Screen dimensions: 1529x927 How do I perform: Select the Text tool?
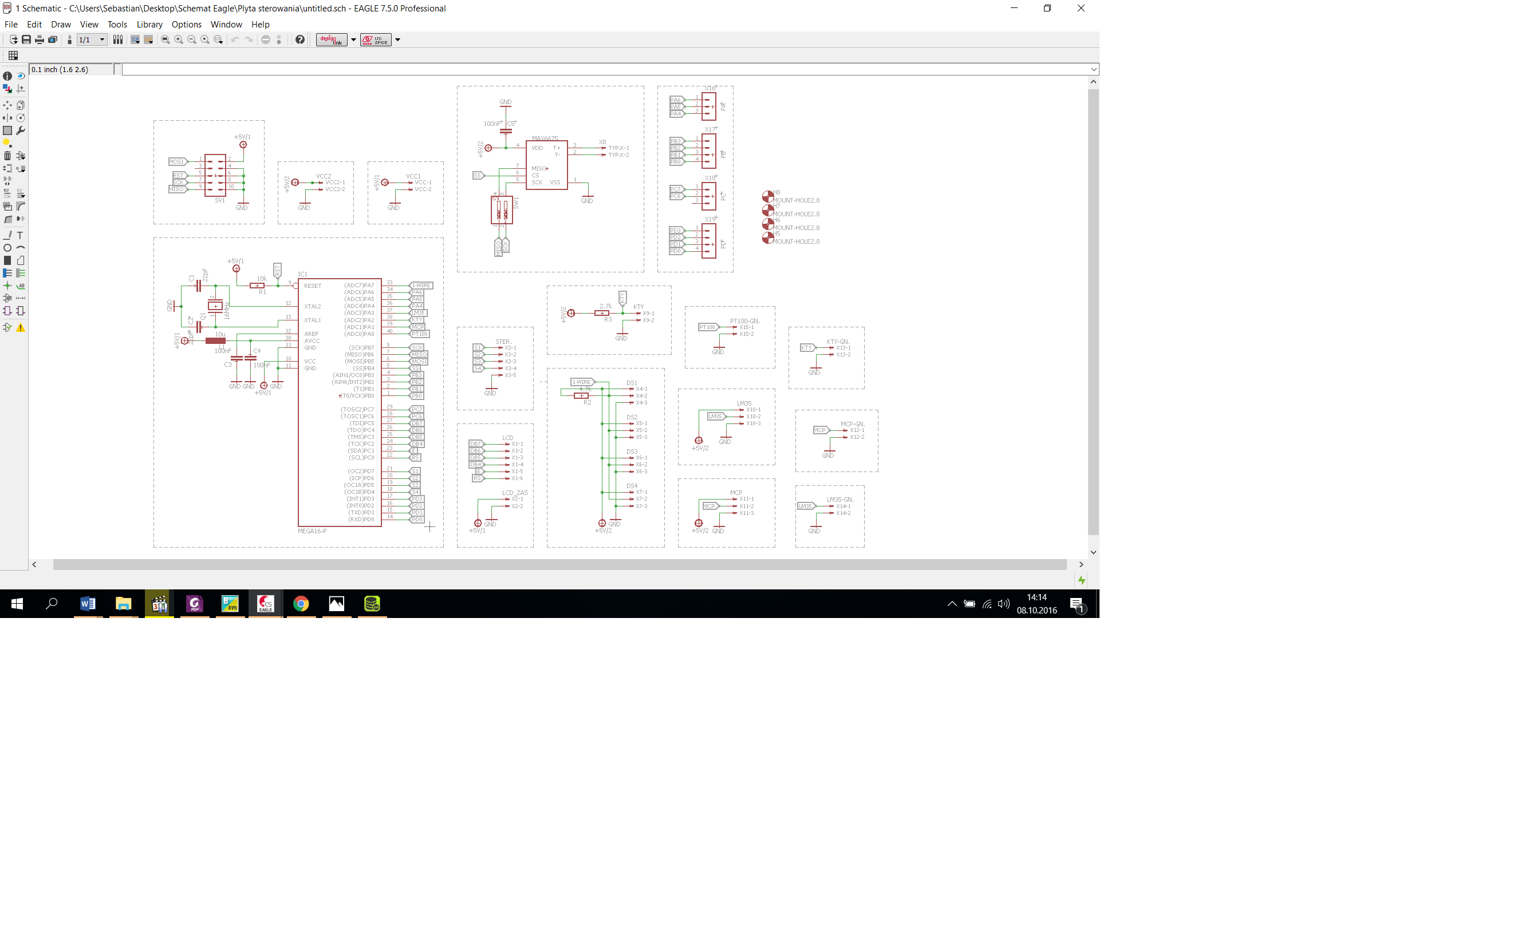tap(21, 236)
